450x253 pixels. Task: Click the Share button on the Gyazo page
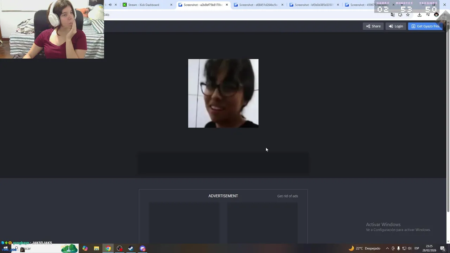pyautogui.click(x=373, y=26)
